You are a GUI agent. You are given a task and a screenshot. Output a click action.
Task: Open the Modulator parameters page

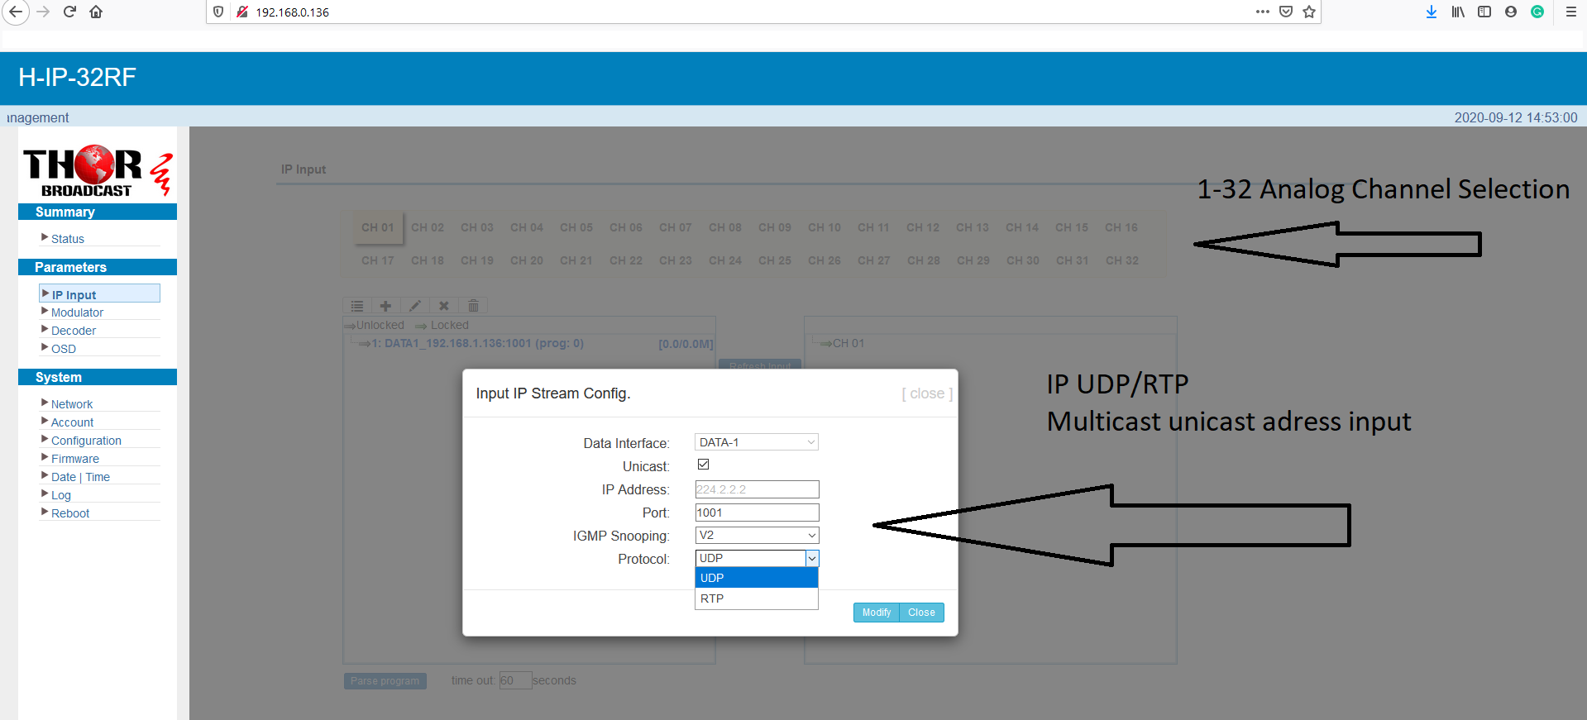(77, 312)
